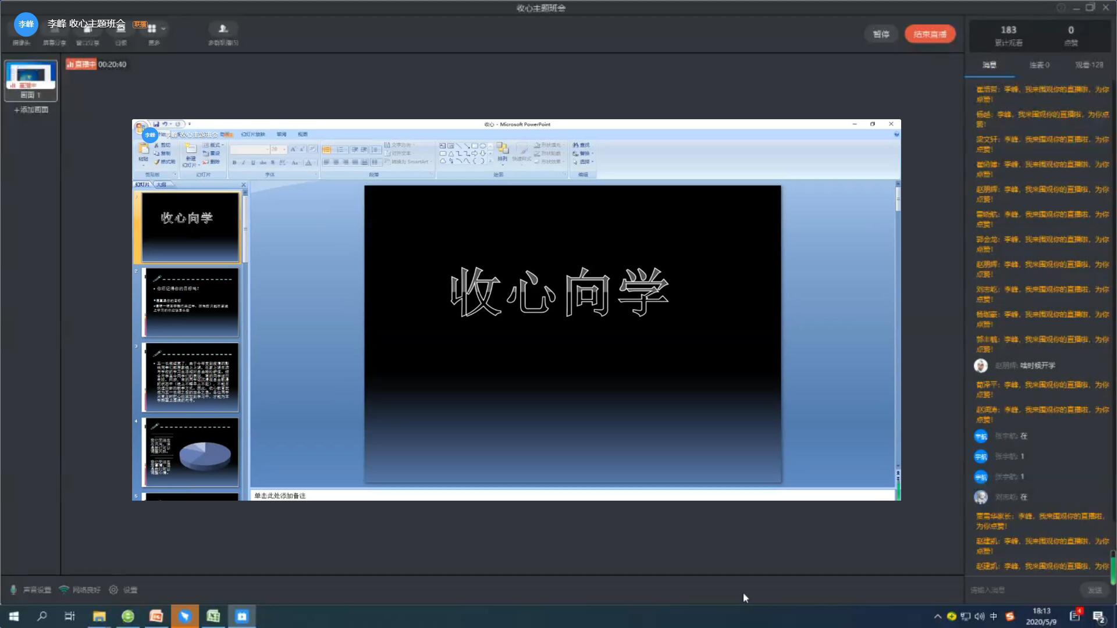Viewport: 1117px width, 628px height.
Task: Toggle text shadow S formatting
Action: pyautogui.click(x=272, y=162)
